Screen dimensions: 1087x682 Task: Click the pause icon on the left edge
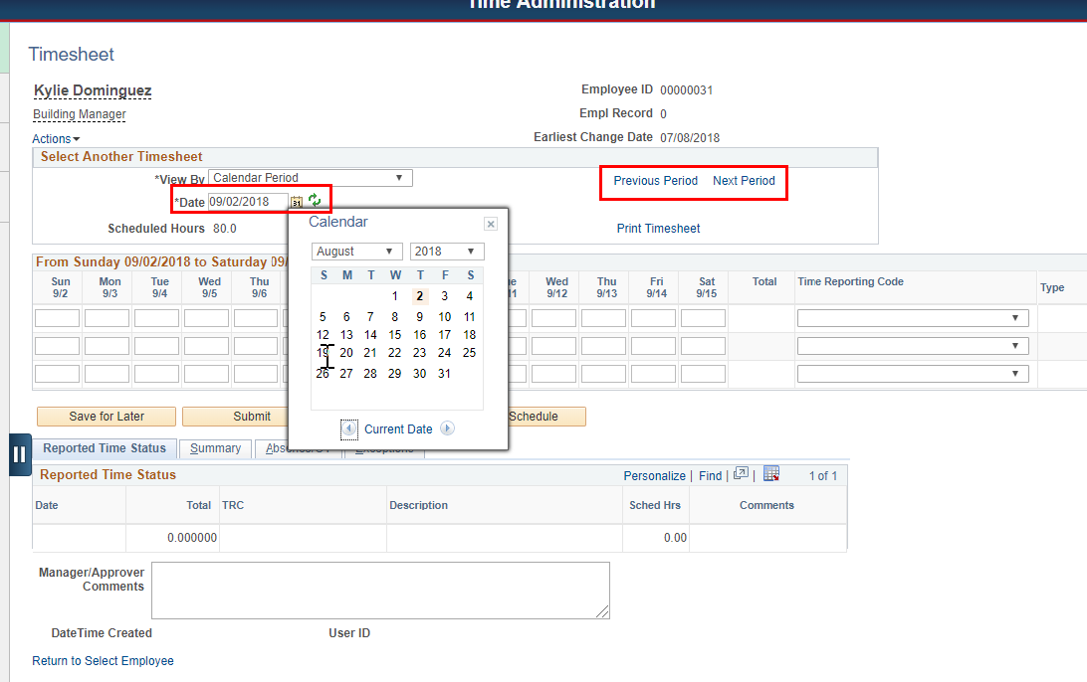(20, 454)
